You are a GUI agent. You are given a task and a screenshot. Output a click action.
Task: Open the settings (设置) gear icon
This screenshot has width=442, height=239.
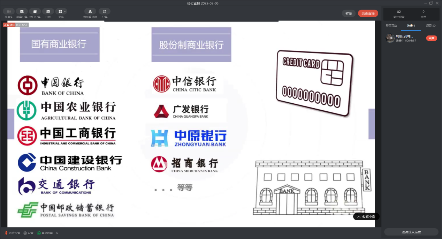click(x=28, y=233)
